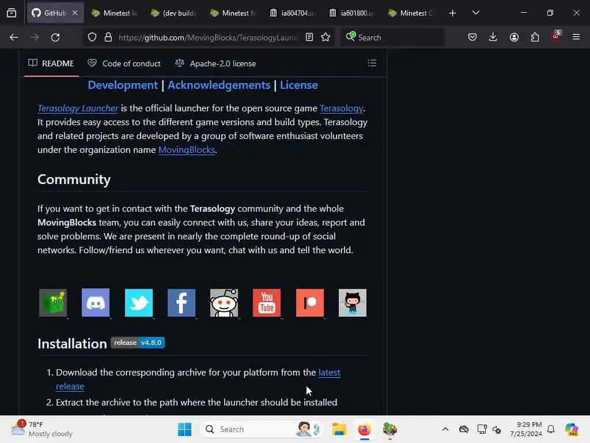Open the Firefox account icon

[514, 37]
